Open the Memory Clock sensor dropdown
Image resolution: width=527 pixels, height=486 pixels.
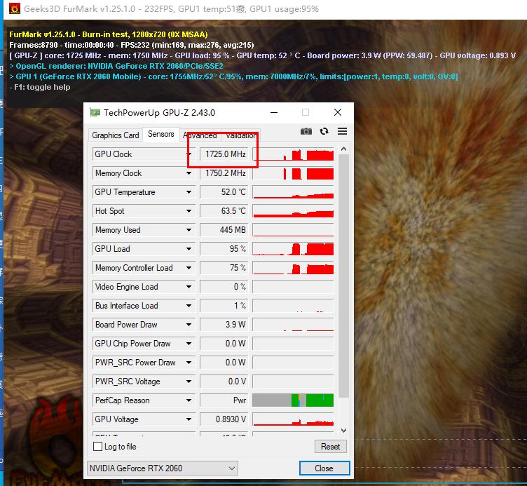[x=189, y=173]
